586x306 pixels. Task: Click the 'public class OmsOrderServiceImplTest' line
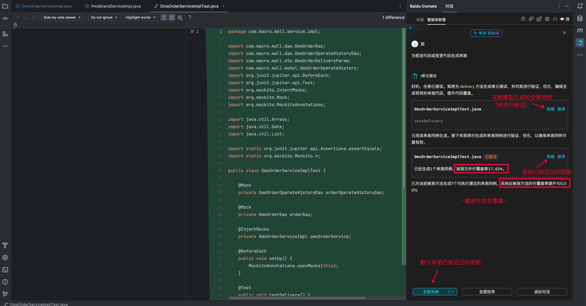coord(277,171)
